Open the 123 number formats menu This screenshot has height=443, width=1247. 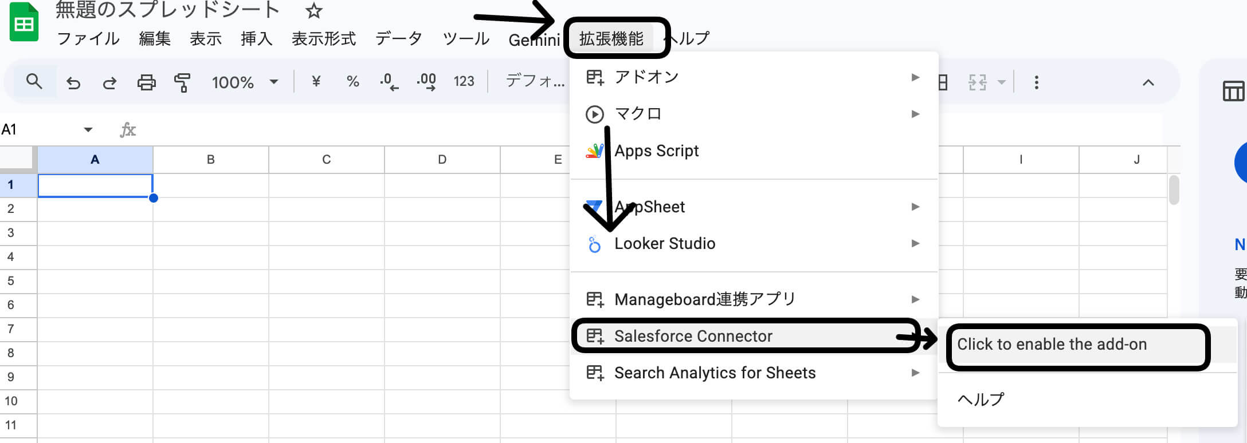pos(464,81)
